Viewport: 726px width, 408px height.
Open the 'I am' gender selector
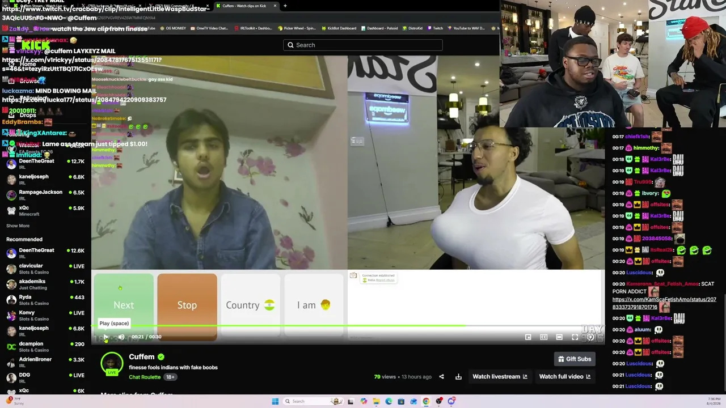[x=314, y=305]
